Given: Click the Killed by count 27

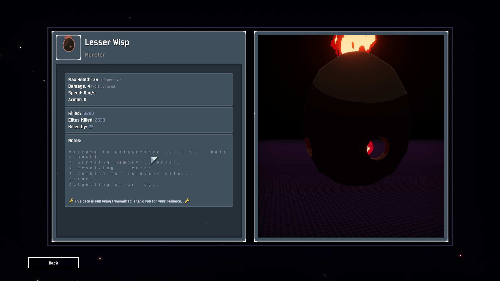Looking at the screenshot, I should pyautogui.click(x=91, y=127).
